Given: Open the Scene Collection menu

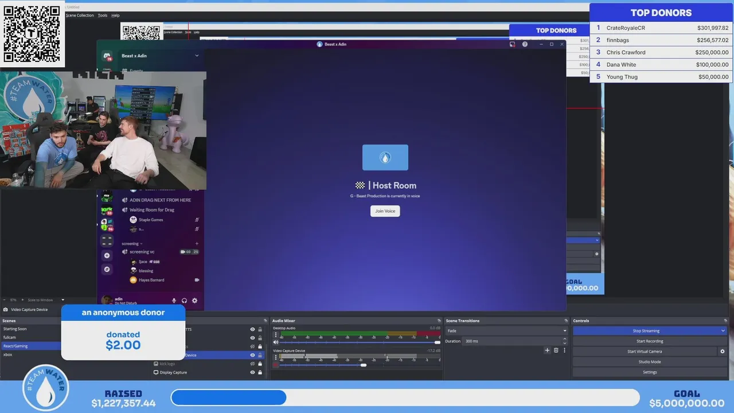Looking at the screenshot, I should [79, 15].
